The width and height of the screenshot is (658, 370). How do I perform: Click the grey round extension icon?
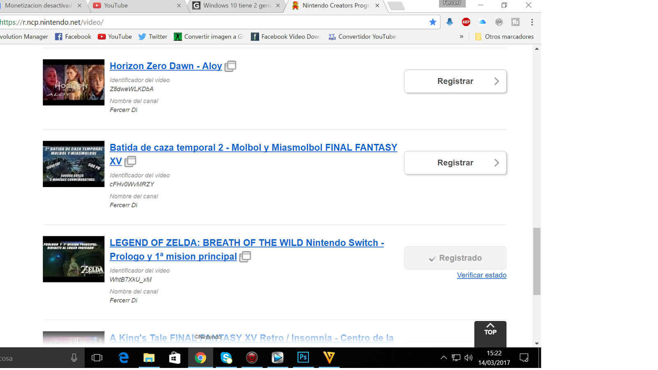tap(499, 22)
